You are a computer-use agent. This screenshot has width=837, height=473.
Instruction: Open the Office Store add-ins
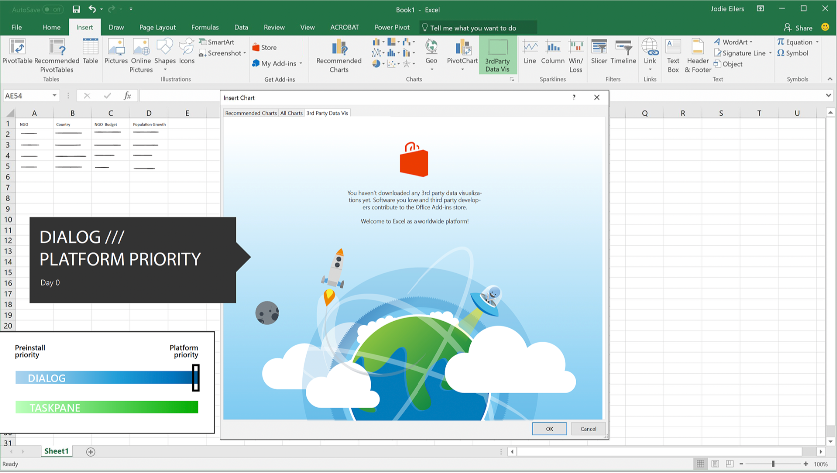(x=264, y=48)
